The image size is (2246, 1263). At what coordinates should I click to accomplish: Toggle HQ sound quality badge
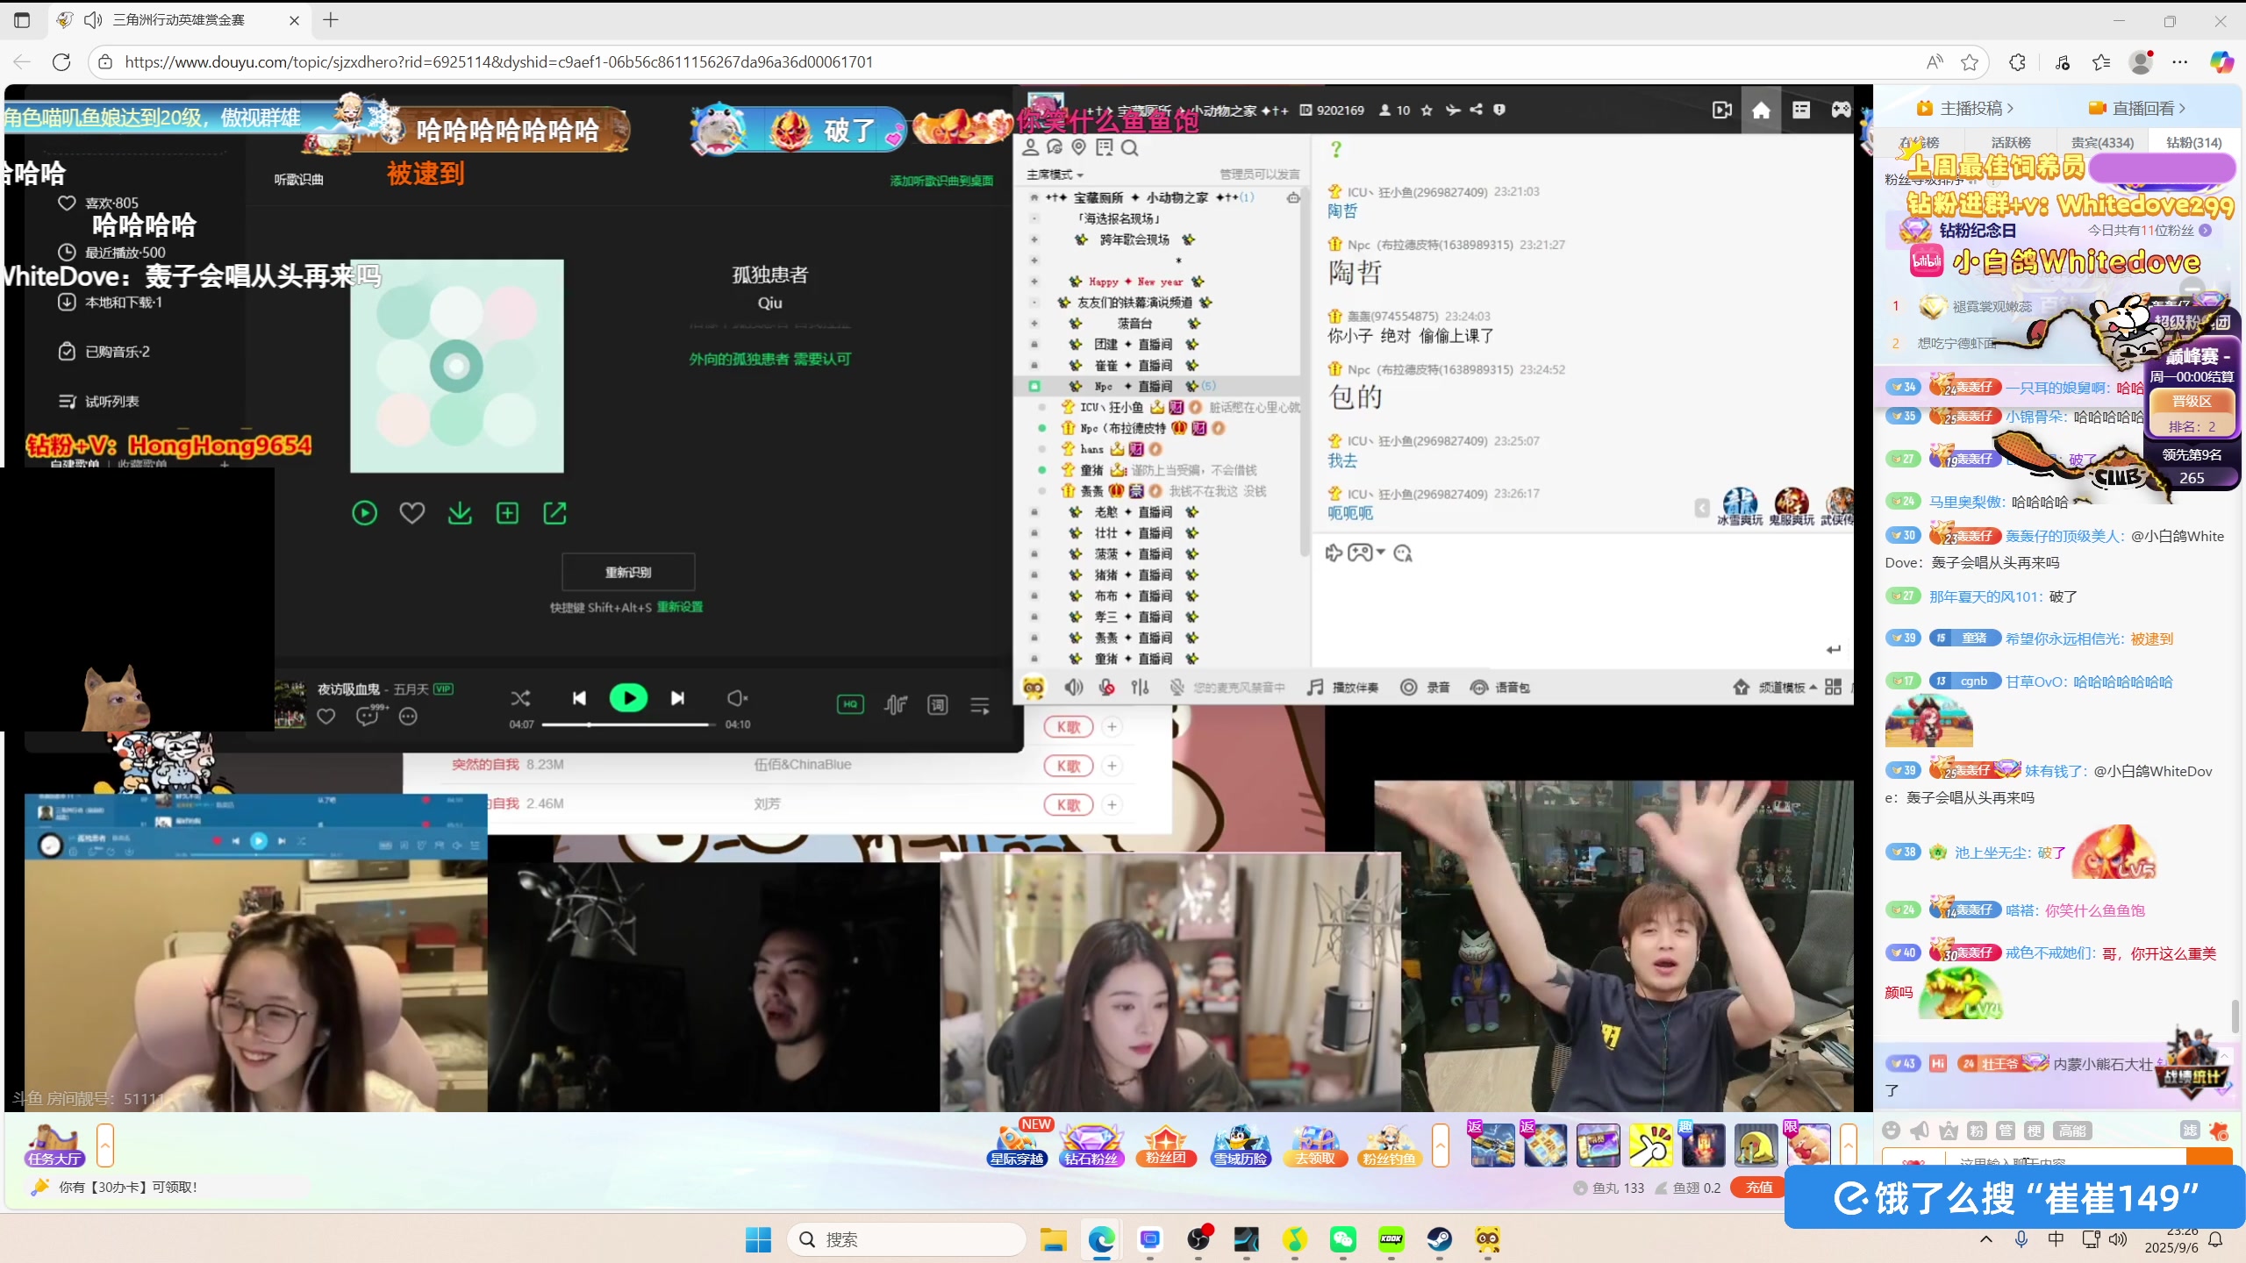[850, 704]
